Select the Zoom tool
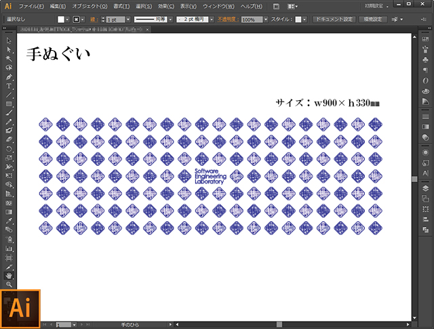The width and height of the screenshot is (434, 329). click(9, 284)
